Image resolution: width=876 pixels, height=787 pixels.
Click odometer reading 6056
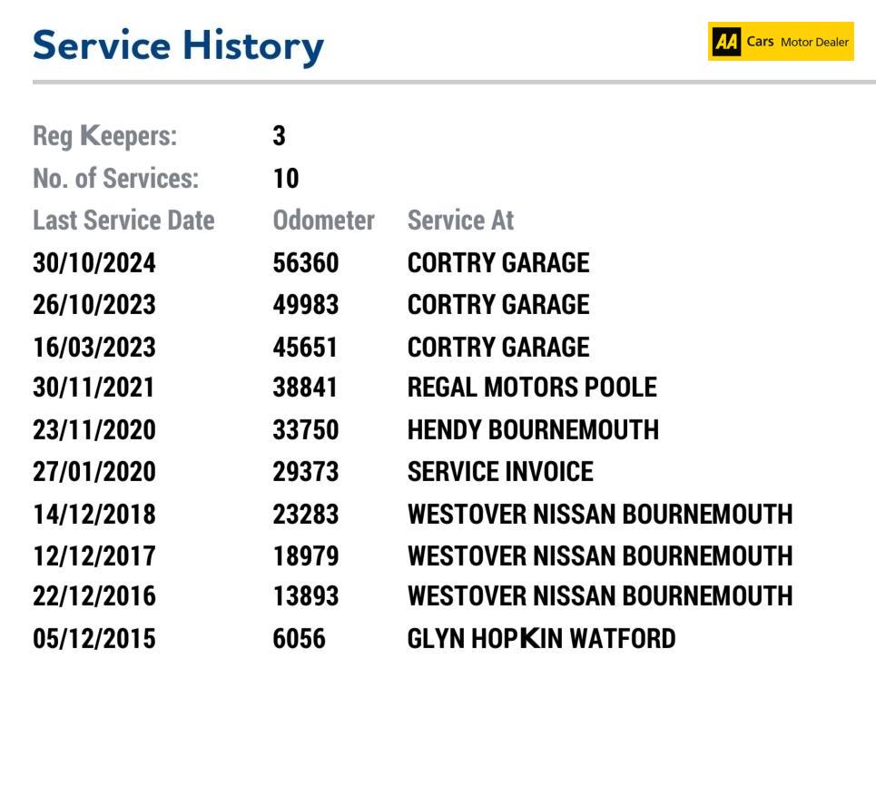point(299,639)
